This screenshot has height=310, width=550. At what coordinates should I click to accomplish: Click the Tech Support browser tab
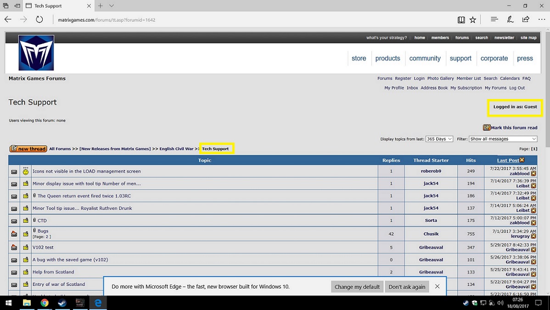59,6
